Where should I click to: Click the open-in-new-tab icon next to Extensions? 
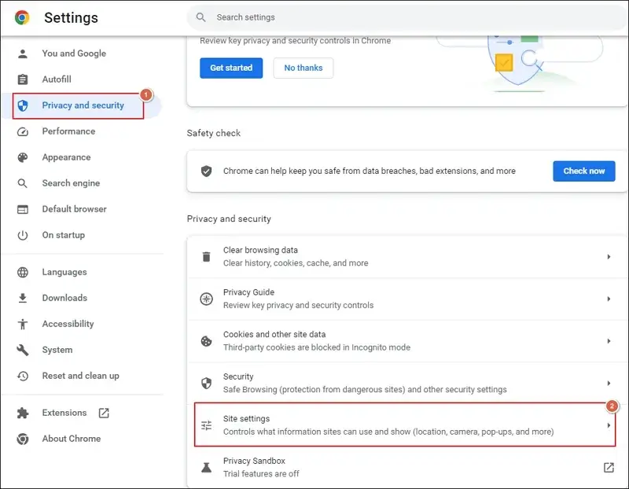tap(104, 413)
